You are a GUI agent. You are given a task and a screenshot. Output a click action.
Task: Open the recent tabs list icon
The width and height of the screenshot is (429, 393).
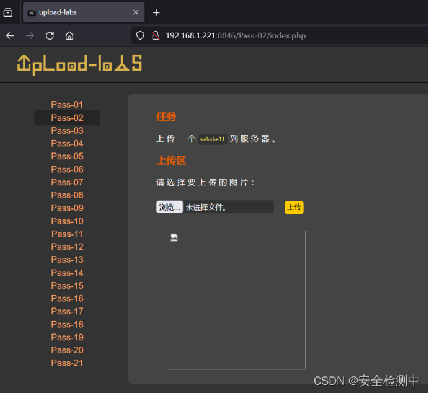pyautogui.click(x=8, y=12)
